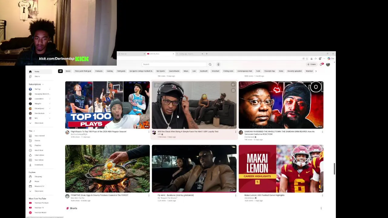Play the Top 100 Plays thumbnail
388x218 pixels.
(107, 105)
